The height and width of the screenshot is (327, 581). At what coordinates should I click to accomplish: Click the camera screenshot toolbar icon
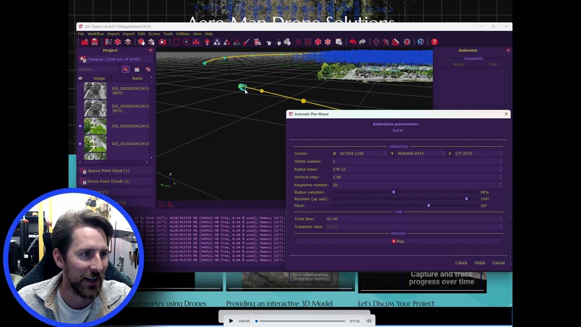click(x=162, y=42)
